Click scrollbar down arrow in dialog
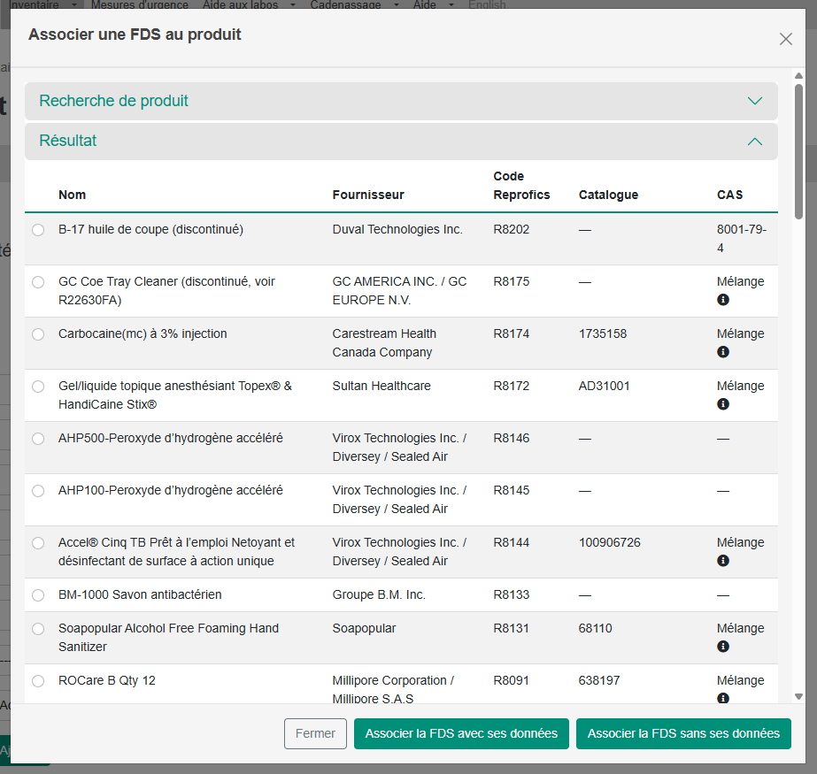The image size is (817, 774). tap(798, 696)
